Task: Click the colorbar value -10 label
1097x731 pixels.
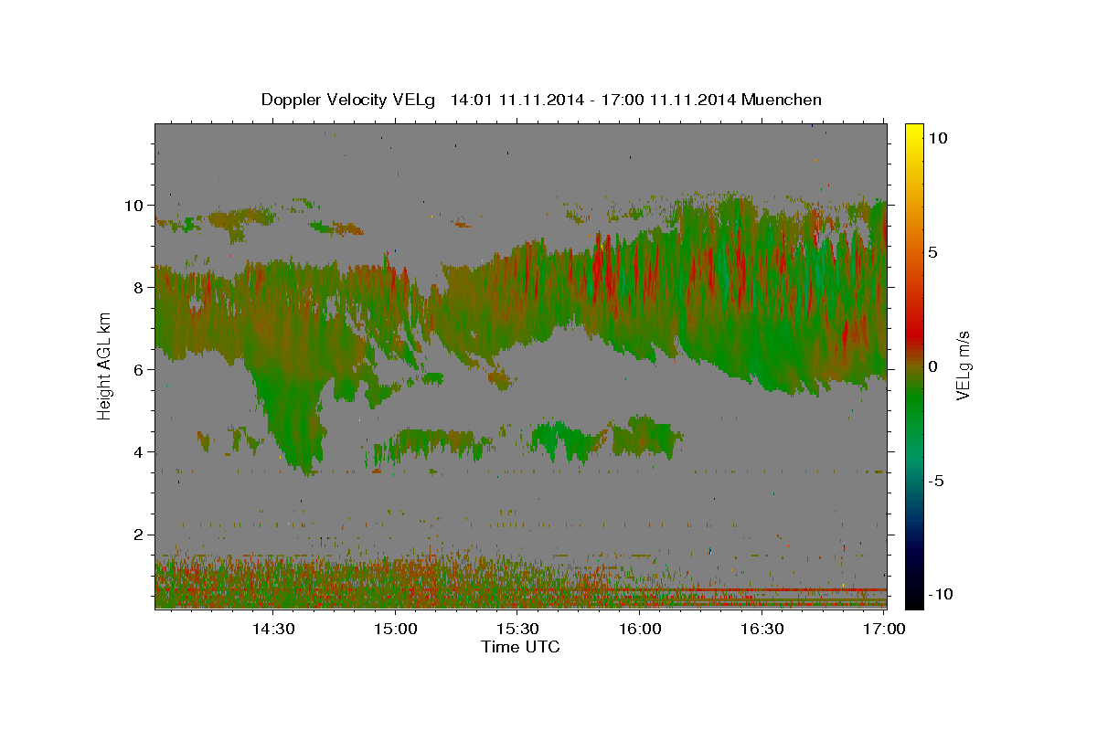Action: [x=941, y=594]
